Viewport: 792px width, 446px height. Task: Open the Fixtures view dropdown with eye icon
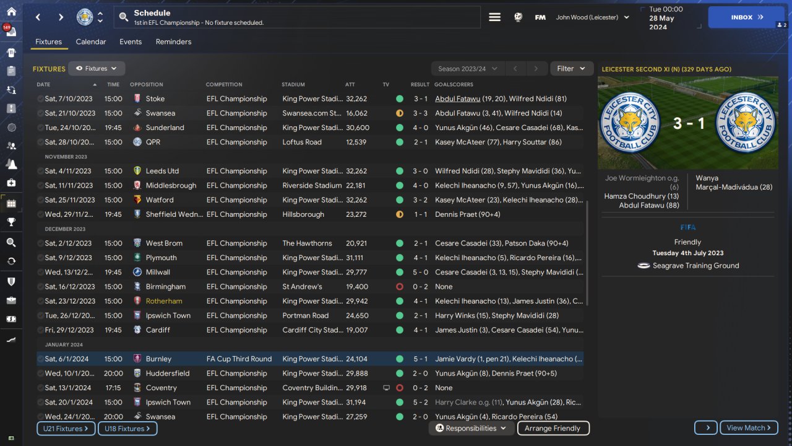click(97, 69)
